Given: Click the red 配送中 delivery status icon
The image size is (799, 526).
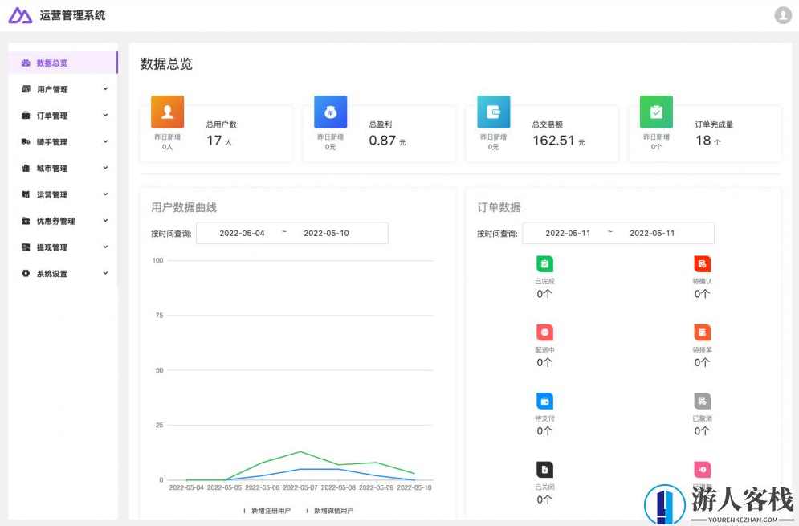Looking at the screenshot, I should click(x=544, y=332).
